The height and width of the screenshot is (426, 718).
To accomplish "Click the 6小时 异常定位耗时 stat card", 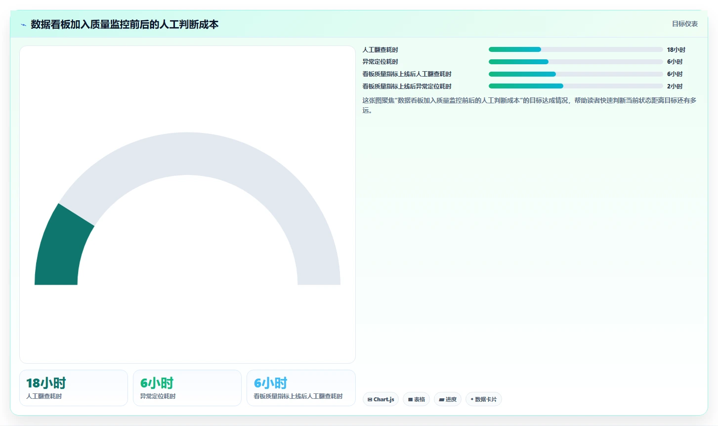I will click(187, 388).
